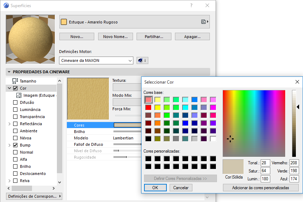The width and height of the screenshot is (303, 202).
Task: Enable the Névoa checkbox
Action: pos(15,138)
